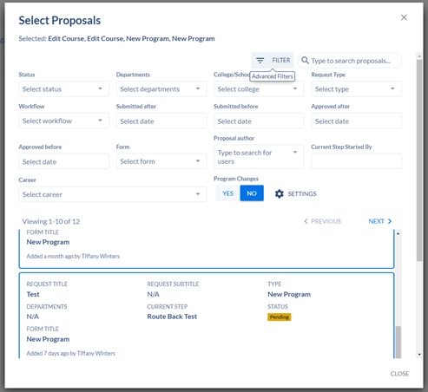Click list scrollbar up arrow
This screenshot has height=392, width=428.
[398, 233]
